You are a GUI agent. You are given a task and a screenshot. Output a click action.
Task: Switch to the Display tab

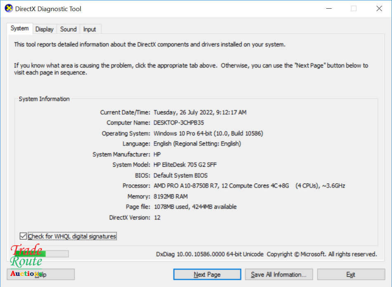pos(44,29)
